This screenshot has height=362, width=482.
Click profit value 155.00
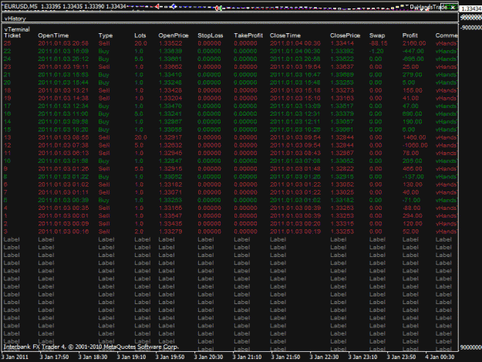[x=413, y=90]
